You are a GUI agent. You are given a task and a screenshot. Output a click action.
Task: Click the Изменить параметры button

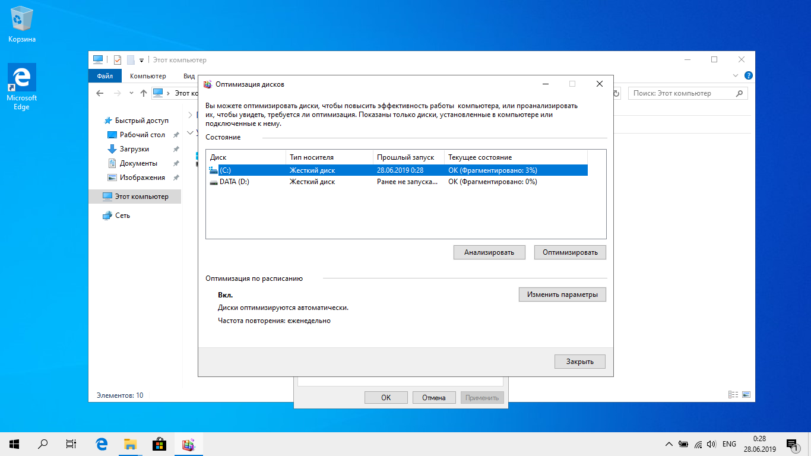click(562, 294)
